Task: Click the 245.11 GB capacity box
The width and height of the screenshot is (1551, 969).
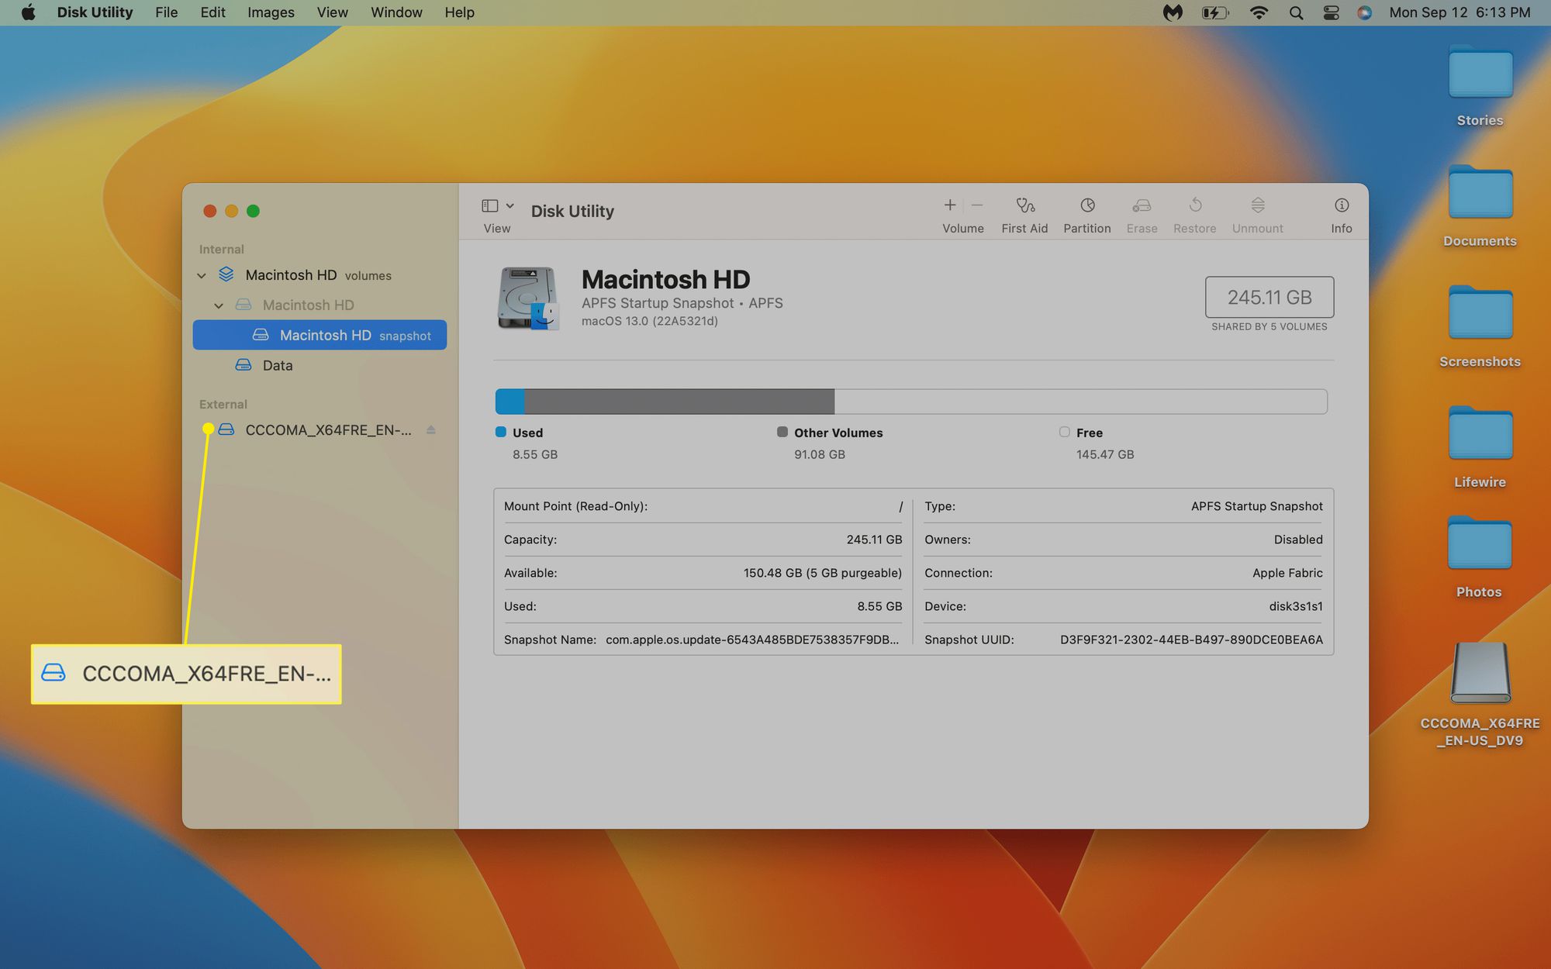Action: click(1269, 297)
